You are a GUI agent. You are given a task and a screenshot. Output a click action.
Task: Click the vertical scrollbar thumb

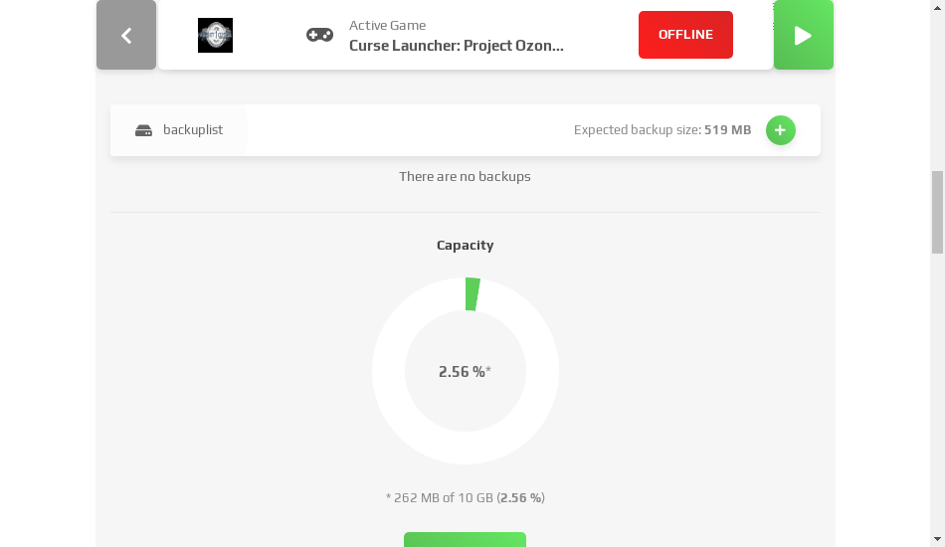click(937, 213)
